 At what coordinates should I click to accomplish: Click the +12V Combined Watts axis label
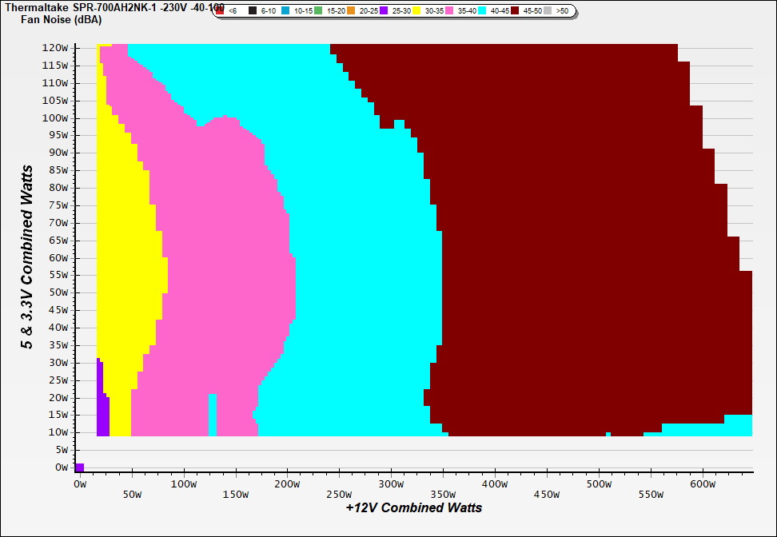pos(413,507)
